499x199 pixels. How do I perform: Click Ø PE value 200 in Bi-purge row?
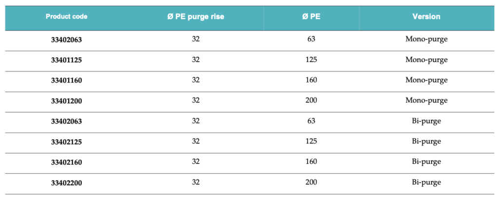[311, 182]
